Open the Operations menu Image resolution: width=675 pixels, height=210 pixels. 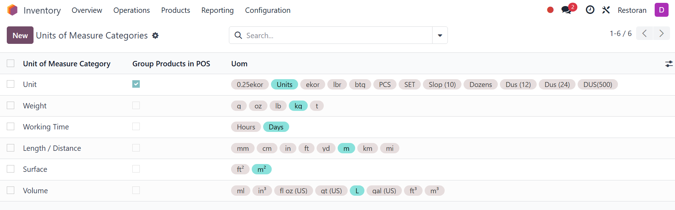132,10
